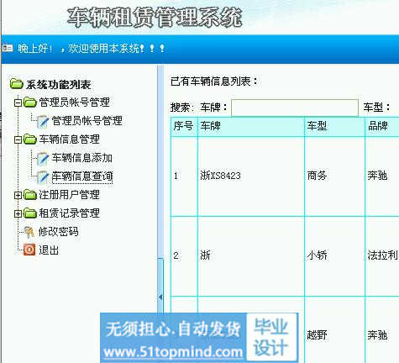Select the 车辆信息查询 menu entry
This screenshot has width=399, height=363.
82,176
